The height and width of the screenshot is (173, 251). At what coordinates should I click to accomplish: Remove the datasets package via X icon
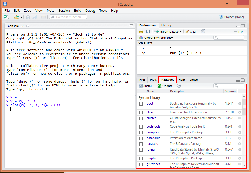pos(240,144)
